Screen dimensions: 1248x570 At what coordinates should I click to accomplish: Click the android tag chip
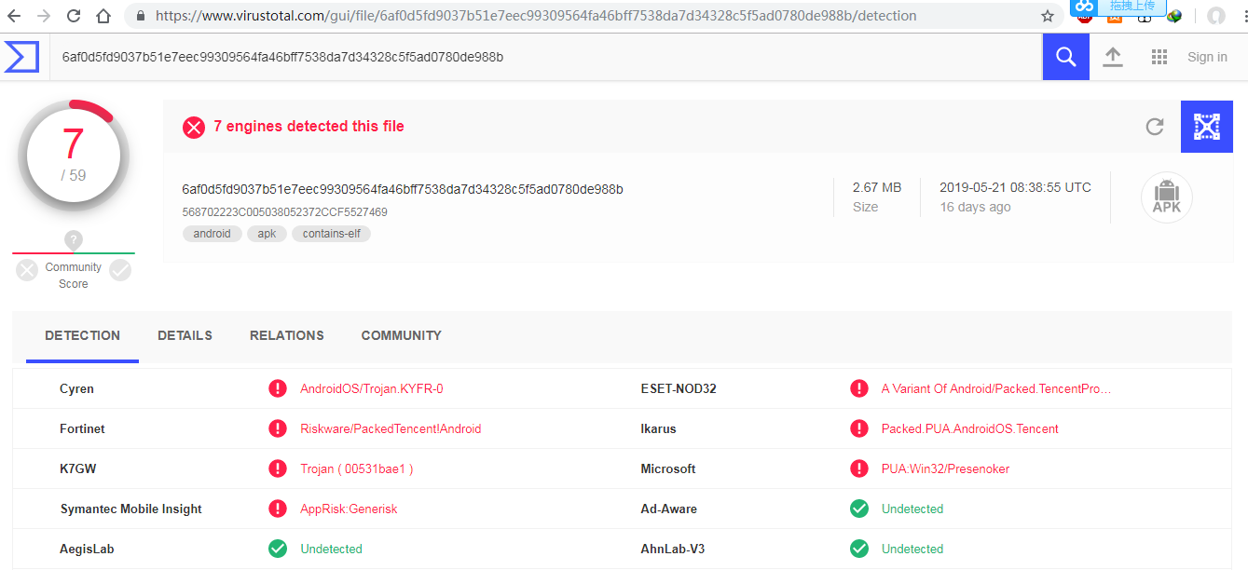point(212,234)
